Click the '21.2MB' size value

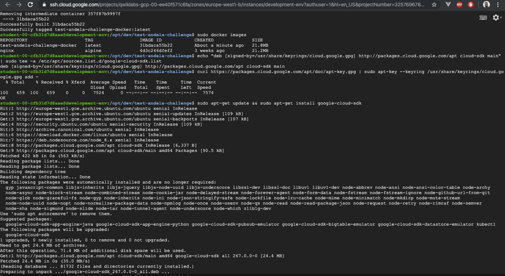click(260, 51)
